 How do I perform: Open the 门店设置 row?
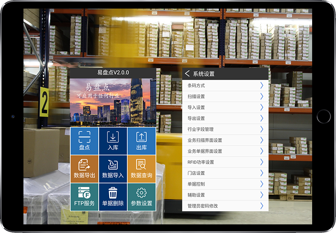pos(225,173)
